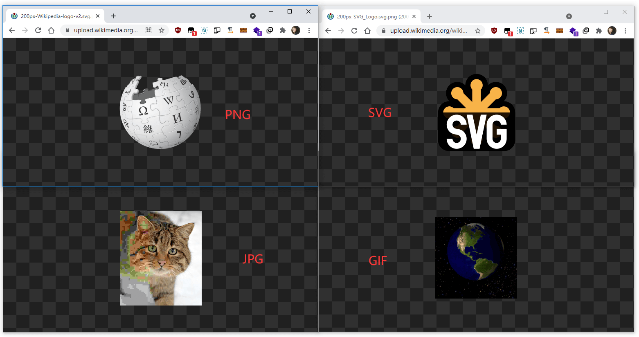Open the Extensions puzzle menu in the Wikipedia-logo window
This screenshot has width=639, height=337.
[x=283, y=30]
